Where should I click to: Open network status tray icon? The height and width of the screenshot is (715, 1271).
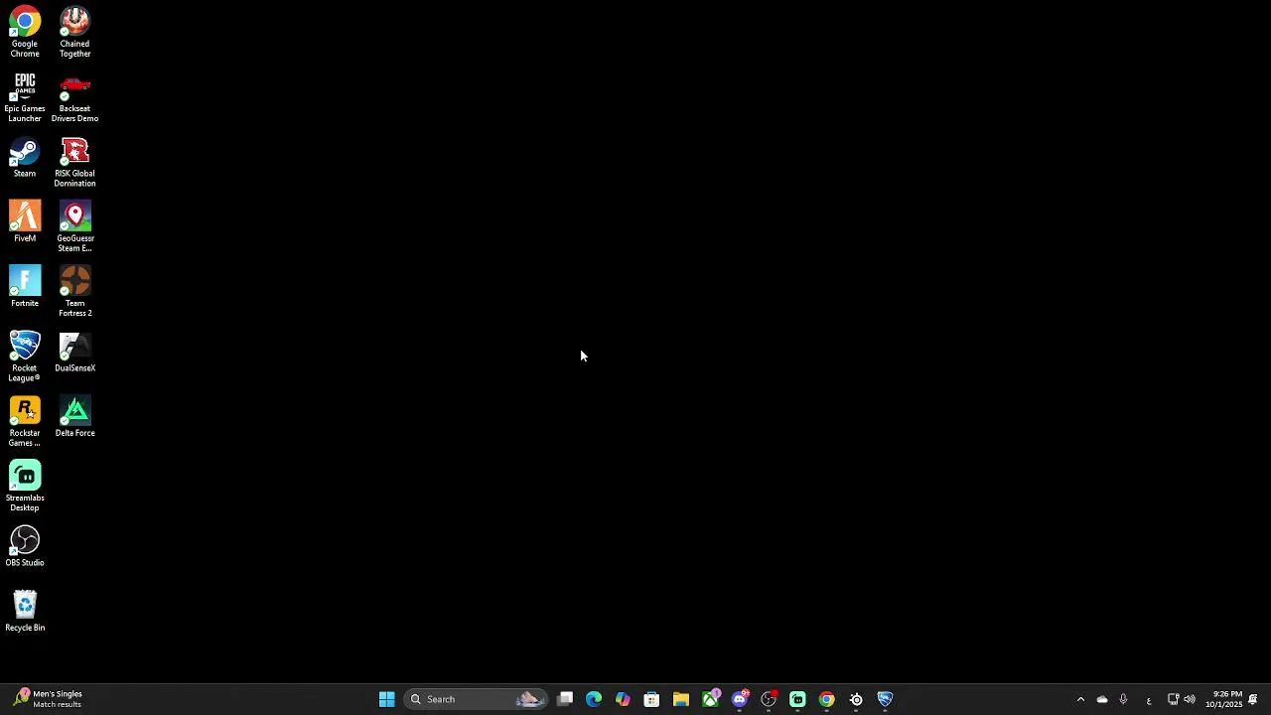point(1173,699)
